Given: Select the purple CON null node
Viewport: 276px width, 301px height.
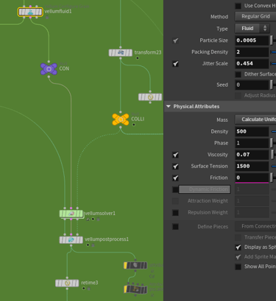Looking at the screenshot, I should (49, 69).
